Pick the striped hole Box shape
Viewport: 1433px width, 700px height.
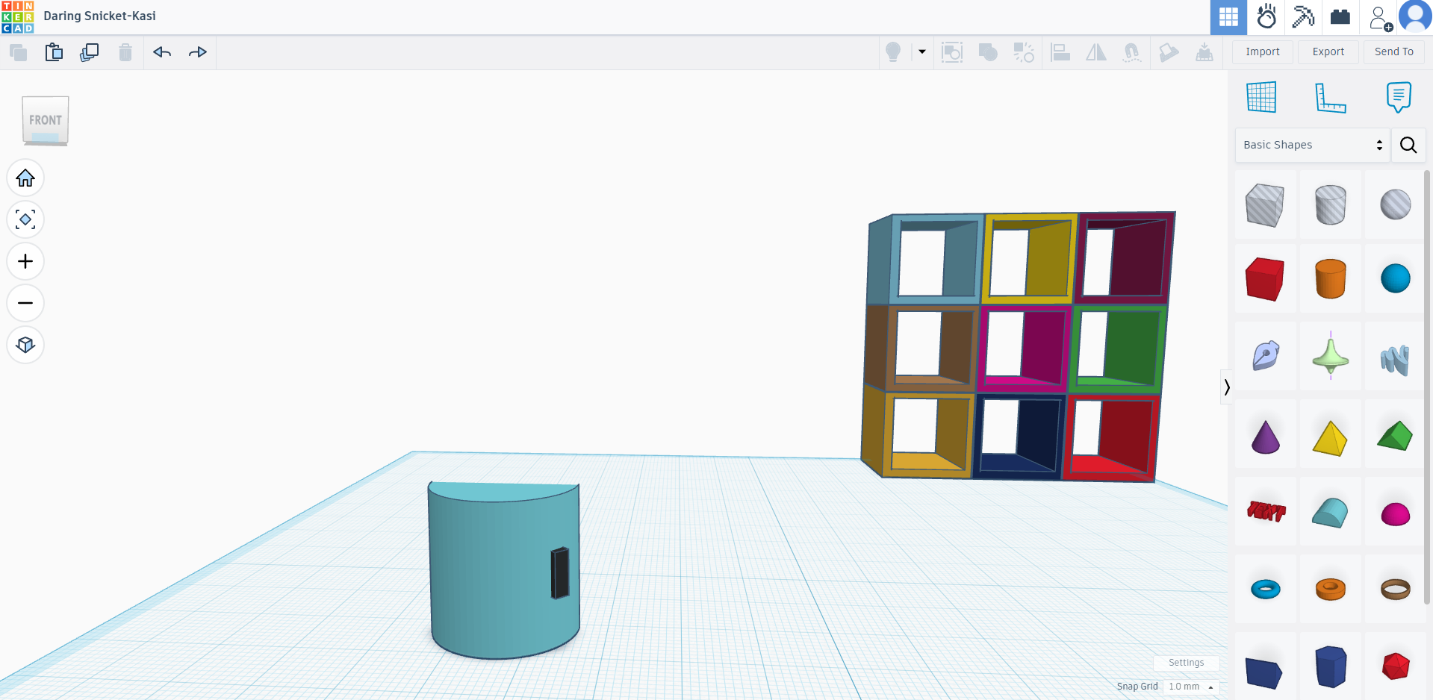coord(1265,204)
